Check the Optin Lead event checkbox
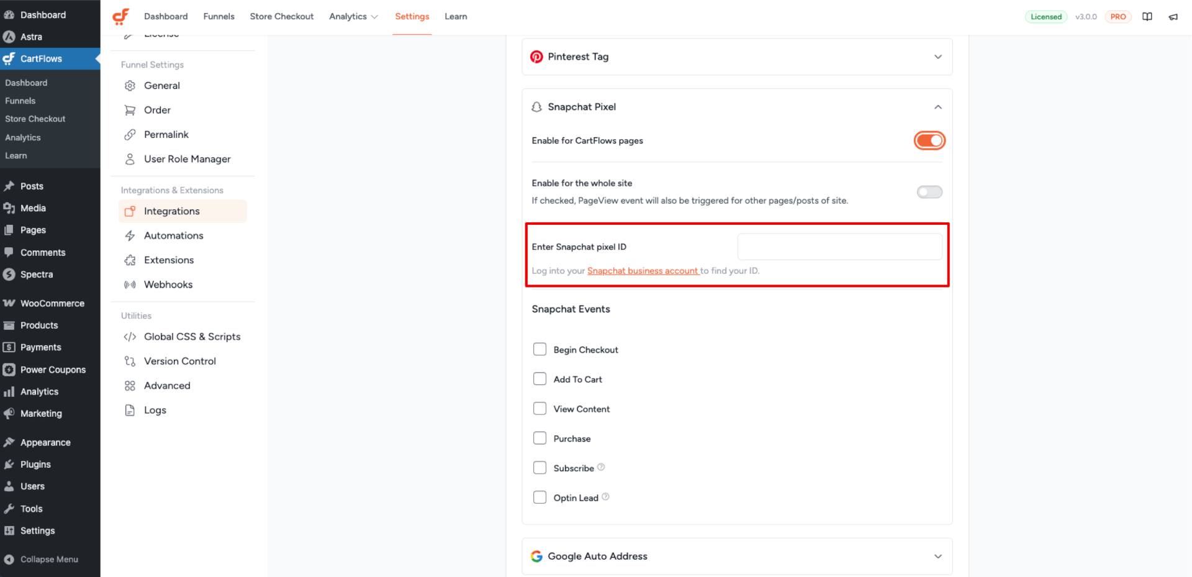 tap(540, 497)
